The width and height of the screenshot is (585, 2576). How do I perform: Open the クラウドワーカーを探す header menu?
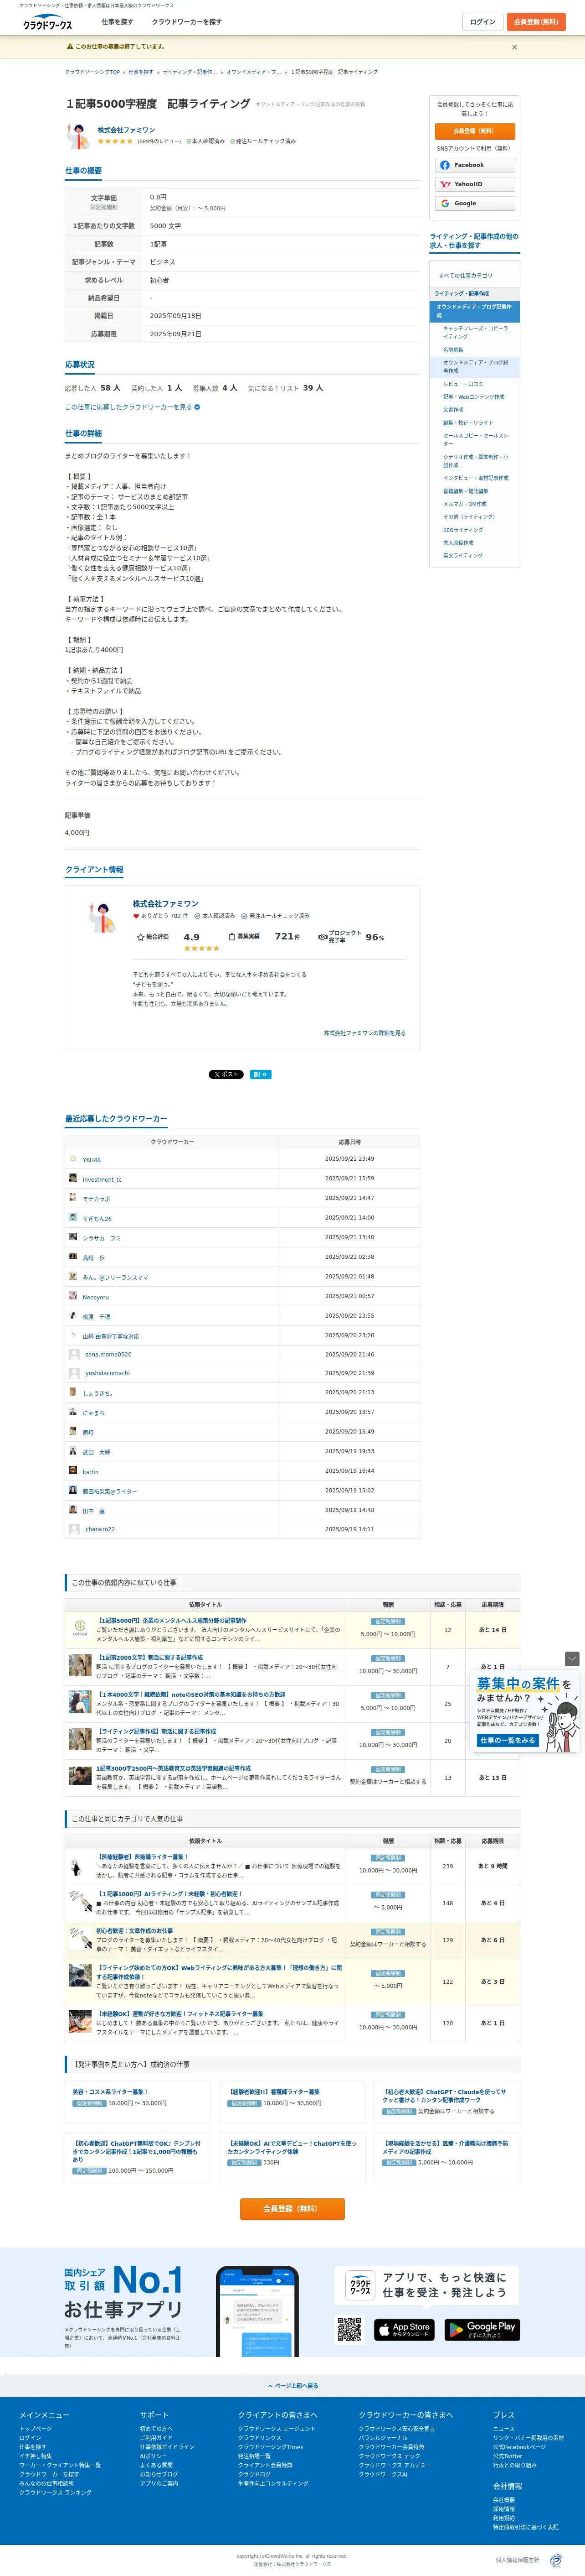pyautogui.click(x=187, y=22)
